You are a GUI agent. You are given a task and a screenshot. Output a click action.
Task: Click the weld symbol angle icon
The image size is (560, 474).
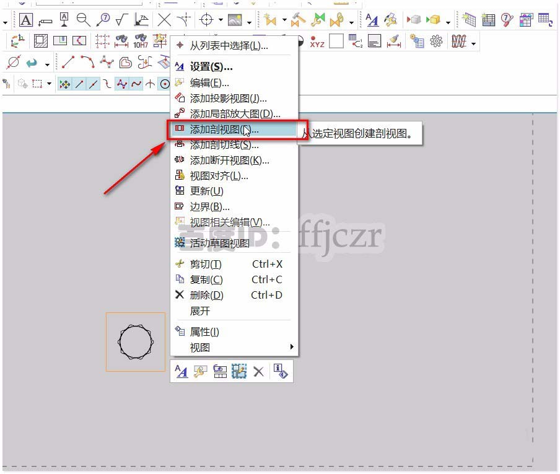(x=141, y=20)
